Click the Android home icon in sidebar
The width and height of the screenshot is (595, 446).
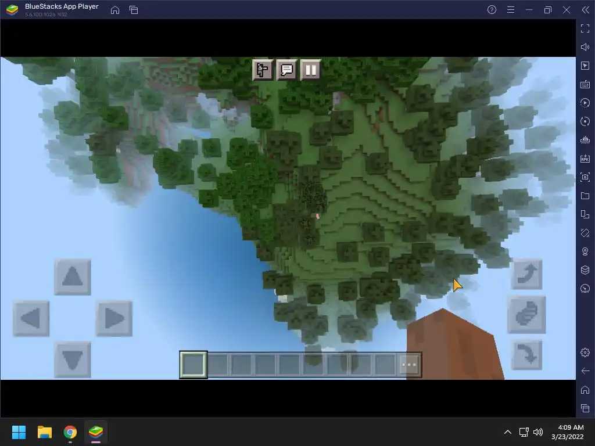(x=585, y=390)
